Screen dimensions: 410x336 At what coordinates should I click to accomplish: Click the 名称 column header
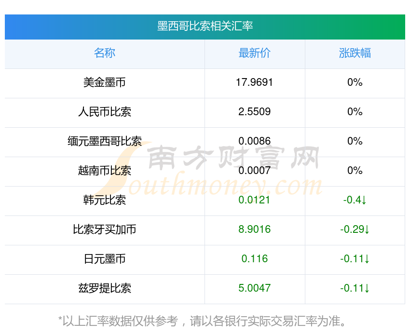pos(105,53)
